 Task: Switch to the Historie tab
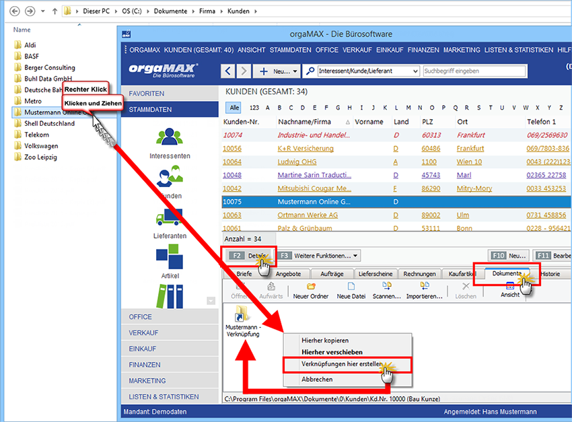pos(551,274)
